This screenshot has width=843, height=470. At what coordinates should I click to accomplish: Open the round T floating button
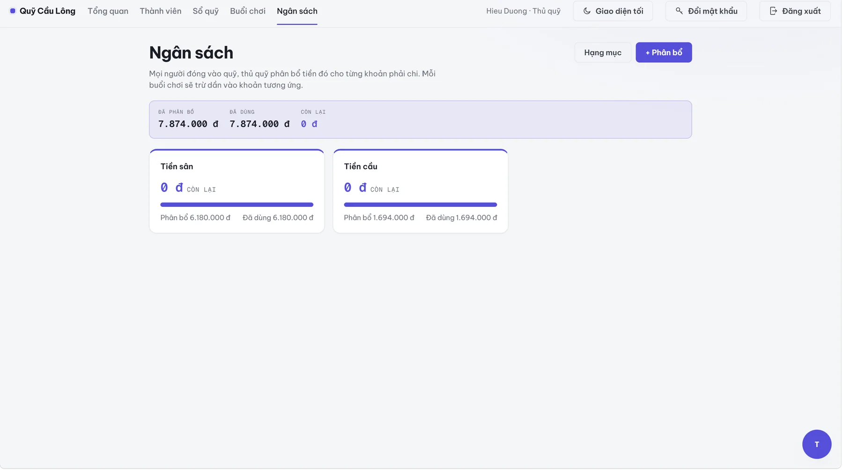pos(817,445)
